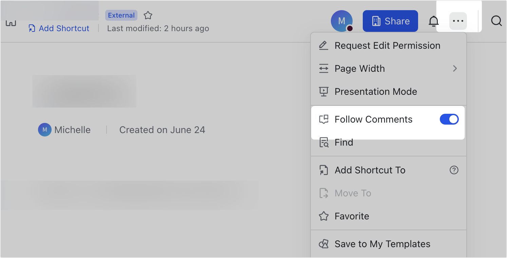Image resolution: width=507 pixels, height=258 pixels.
Task: Click the "Created on June 24" text
Action: [x=162, y=130]
